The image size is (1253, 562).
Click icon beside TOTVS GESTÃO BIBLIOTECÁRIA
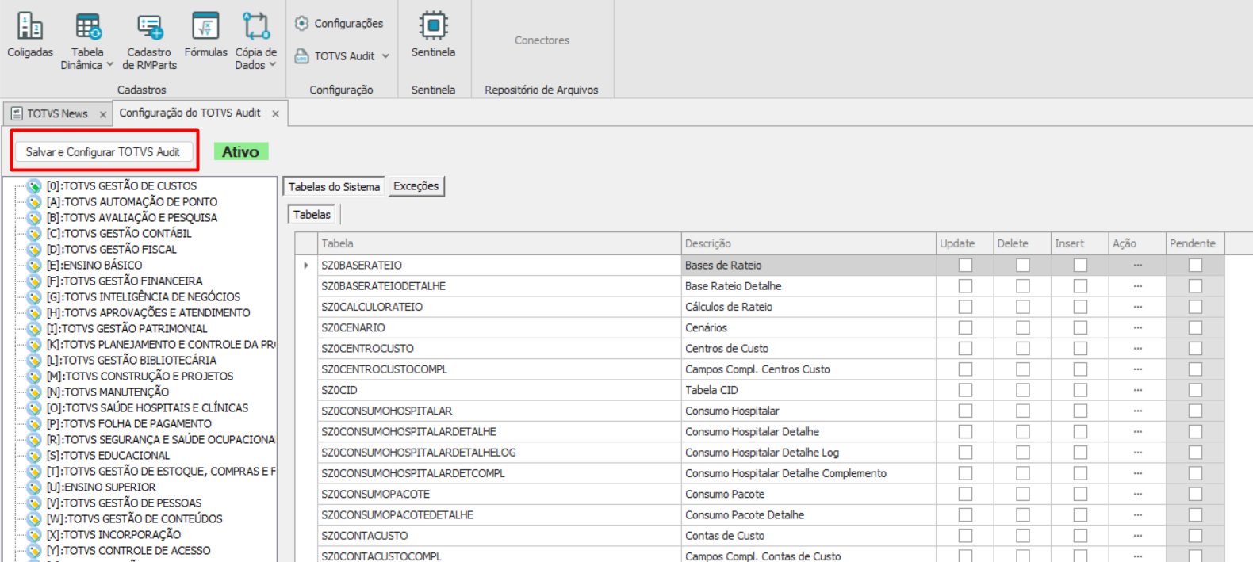(x=34, y=361)
